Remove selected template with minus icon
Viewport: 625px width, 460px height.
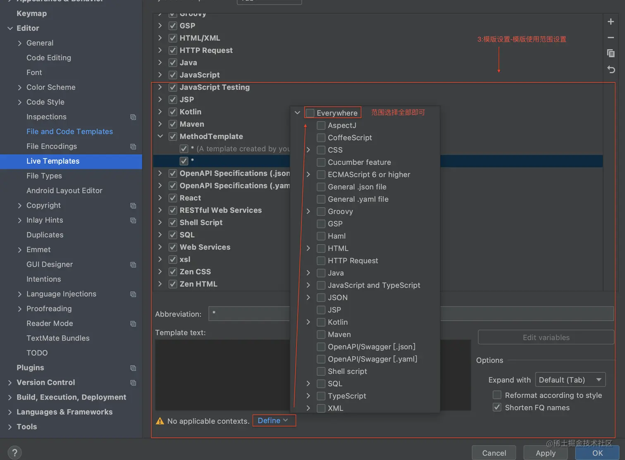(611, 38)
